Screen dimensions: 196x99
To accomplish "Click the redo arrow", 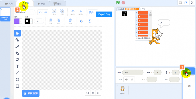I will (45, 12).
